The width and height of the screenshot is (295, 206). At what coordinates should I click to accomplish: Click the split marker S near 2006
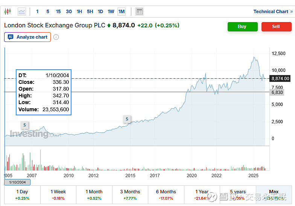(25, 125)
